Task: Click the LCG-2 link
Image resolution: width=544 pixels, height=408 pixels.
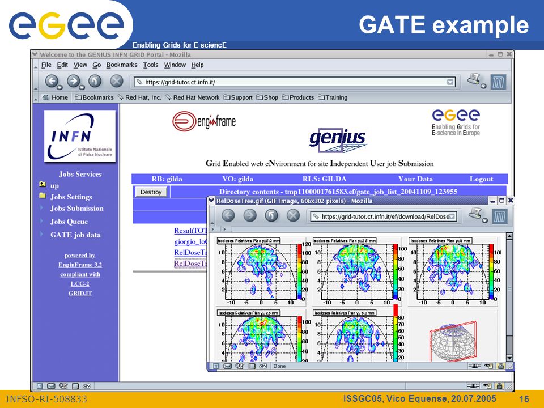Action: click(x=80, y=283)
